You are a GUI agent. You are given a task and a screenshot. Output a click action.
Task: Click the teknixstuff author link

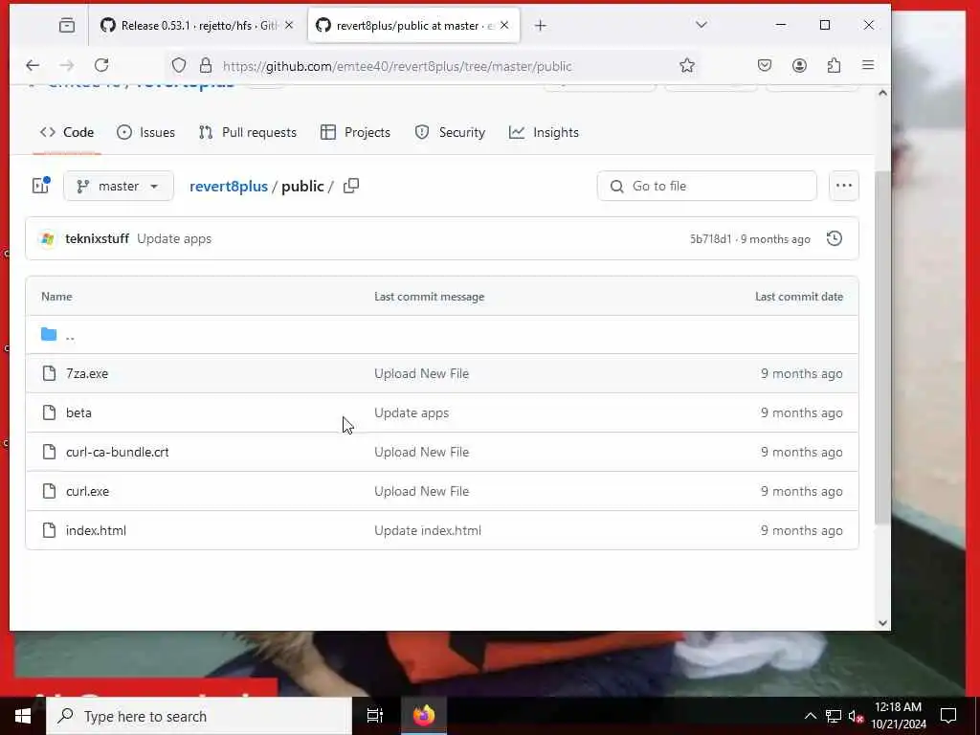97,238
